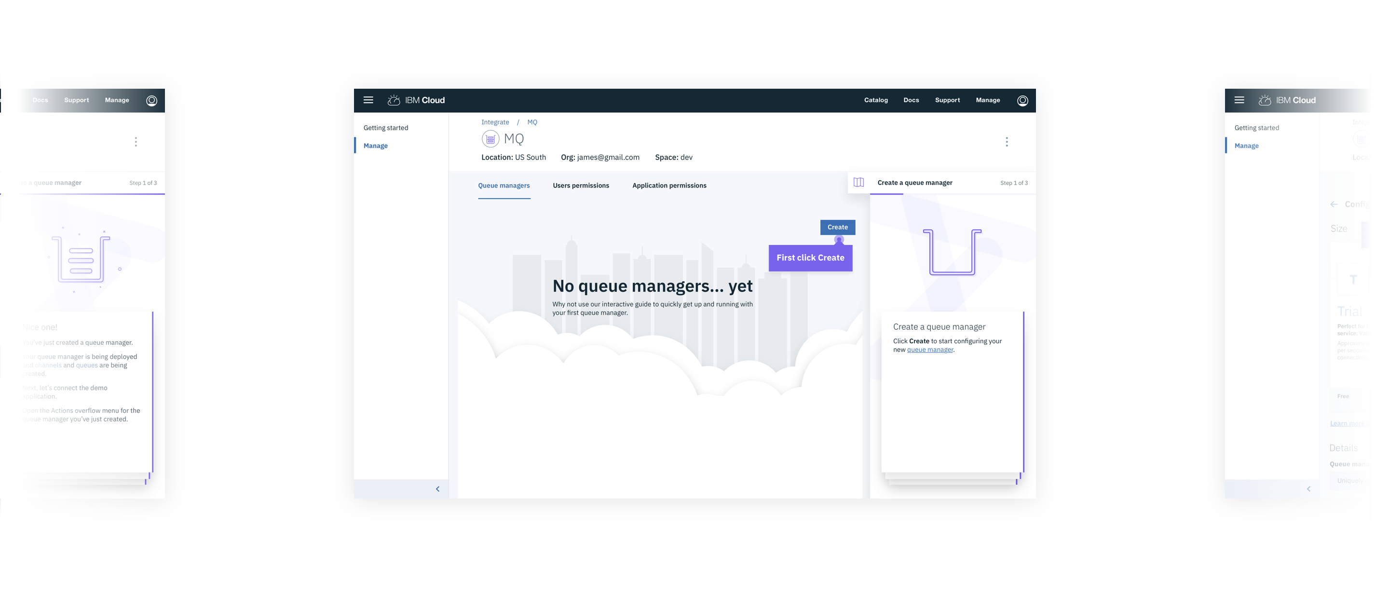Open the user profile icon in center window
The image size is (1389, 595).
click(1022, 101)
